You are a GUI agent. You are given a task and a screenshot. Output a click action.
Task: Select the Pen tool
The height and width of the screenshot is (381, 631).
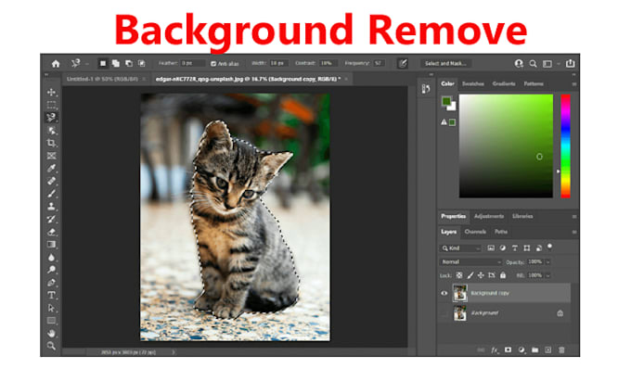(x=51, y=283)
